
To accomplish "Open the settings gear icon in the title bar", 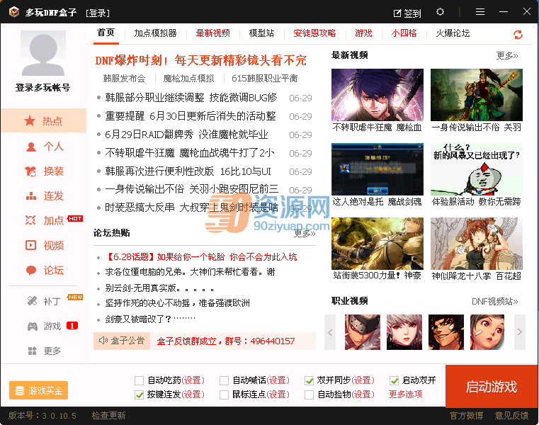I will click(440, 12).
